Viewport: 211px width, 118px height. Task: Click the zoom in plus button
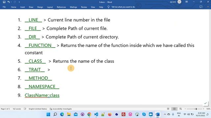(203, 109)
